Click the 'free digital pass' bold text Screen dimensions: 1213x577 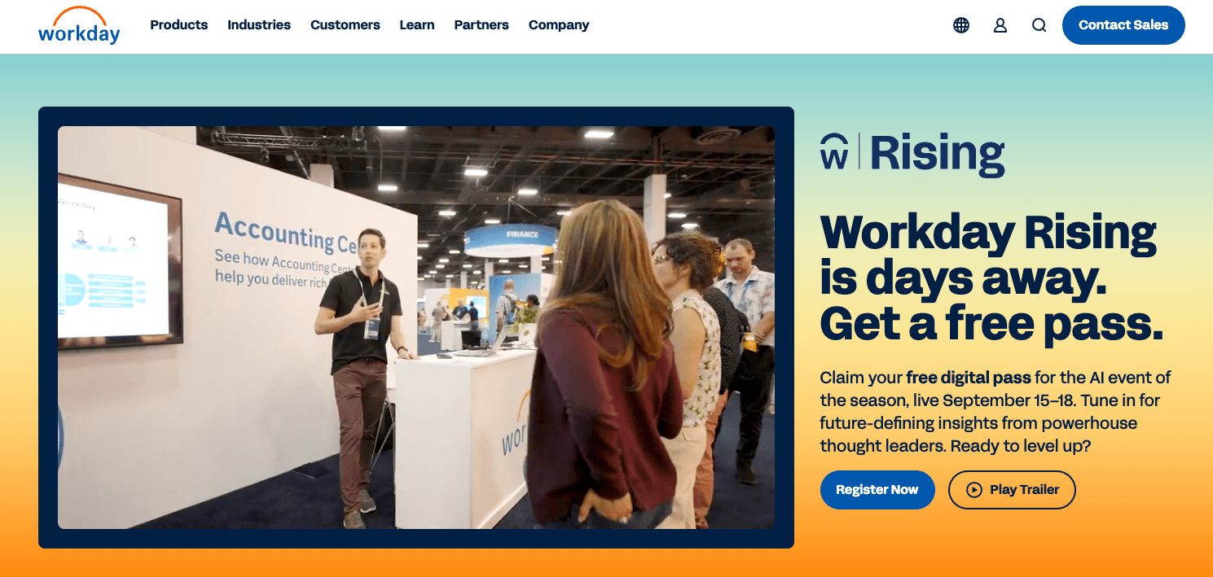969,378
